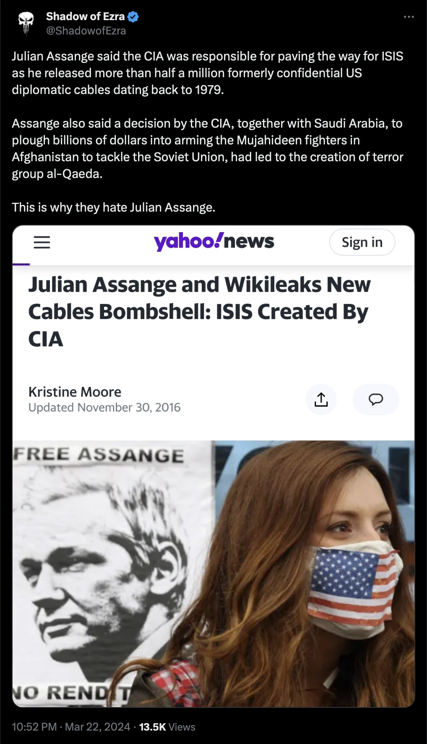Open the three-dot more options menu
427x744 pixels.
(x=409, y=17)
